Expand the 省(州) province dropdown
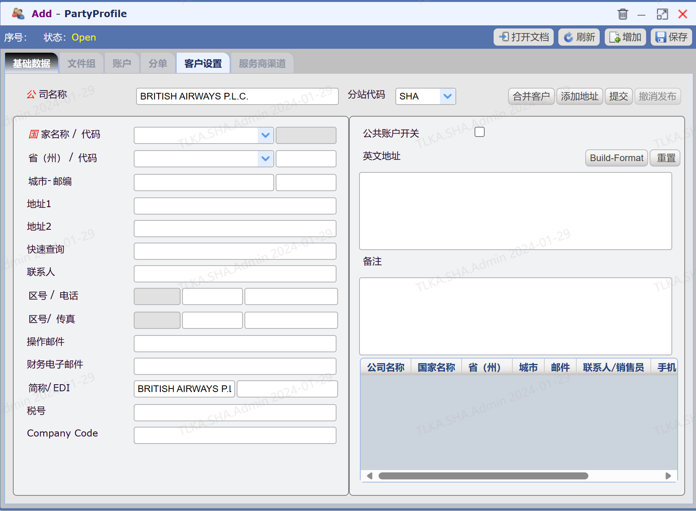 (266, 159)
